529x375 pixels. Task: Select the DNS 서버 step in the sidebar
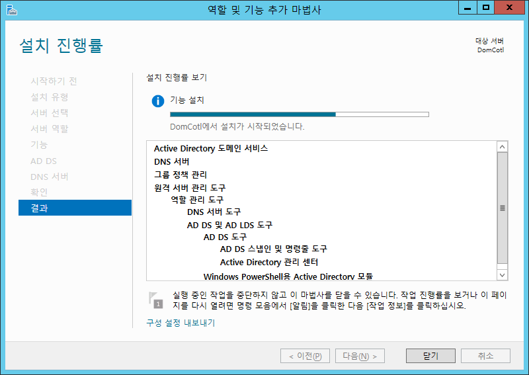coord(49,177)
